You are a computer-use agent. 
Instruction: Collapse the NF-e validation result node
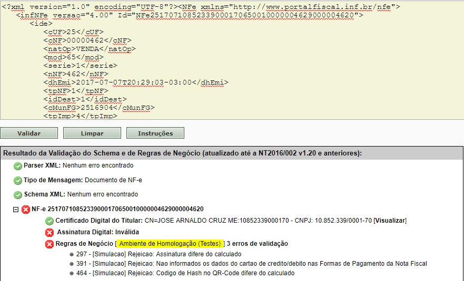(x=16, y=209)
